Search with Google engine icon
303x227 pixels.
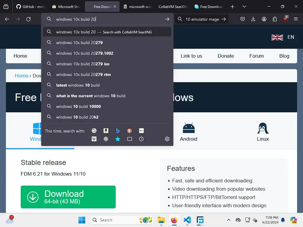pyautogui.click(x=94, y=131)
